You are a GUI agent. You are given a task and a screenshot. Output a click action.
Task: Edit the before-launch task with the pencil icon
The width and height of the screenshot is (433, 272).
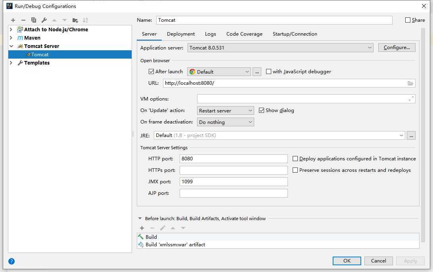pos(163,228)
